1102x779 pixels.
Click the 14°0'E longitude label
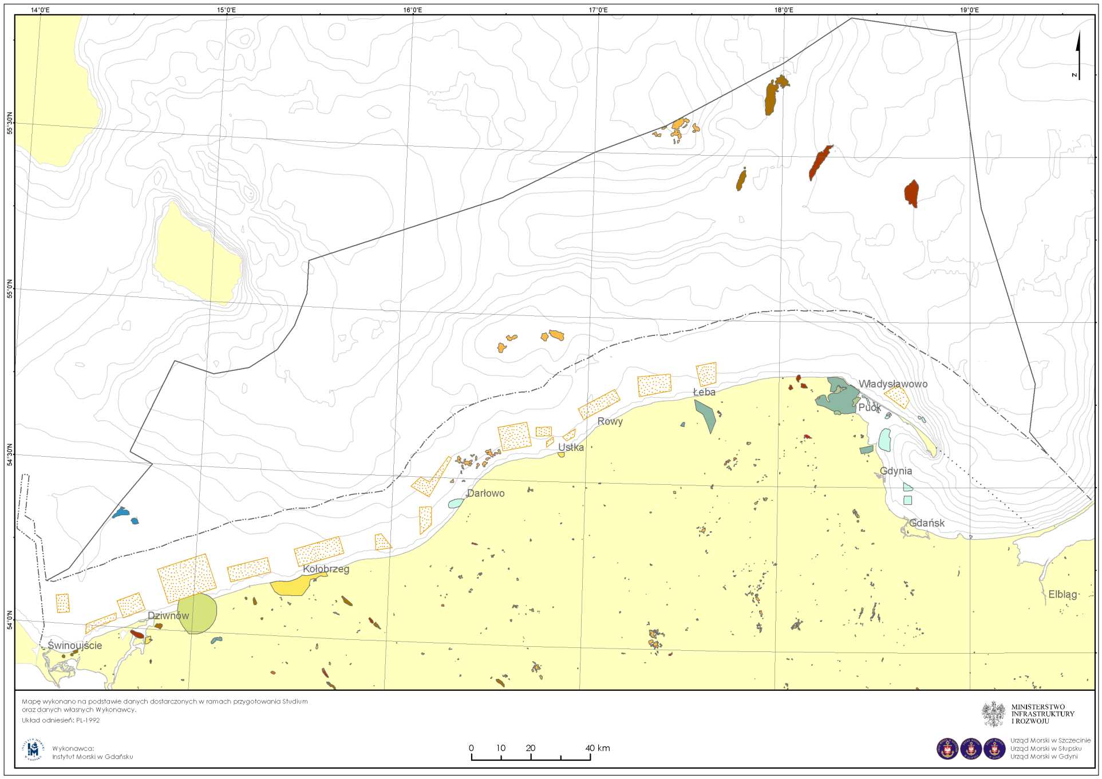pyautogui.click(x=40, y=10)
